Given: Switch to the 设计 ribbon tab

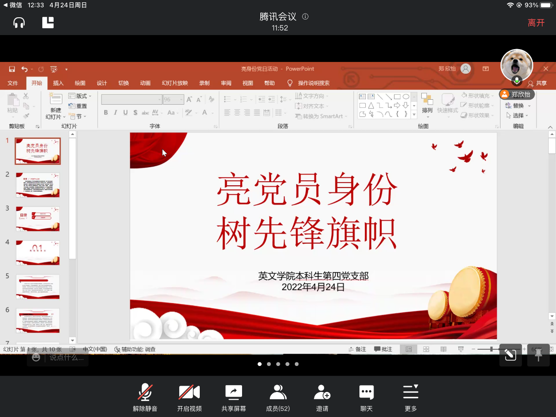Looking at the screenshot, I should [x=101, y=83].
